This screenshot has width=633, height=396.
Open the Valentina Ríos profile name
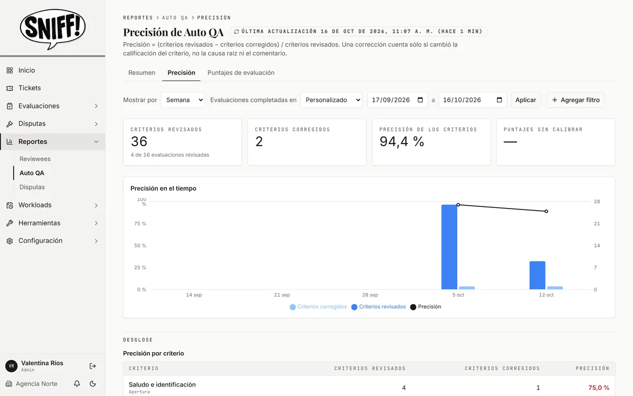tap(42, 363)
